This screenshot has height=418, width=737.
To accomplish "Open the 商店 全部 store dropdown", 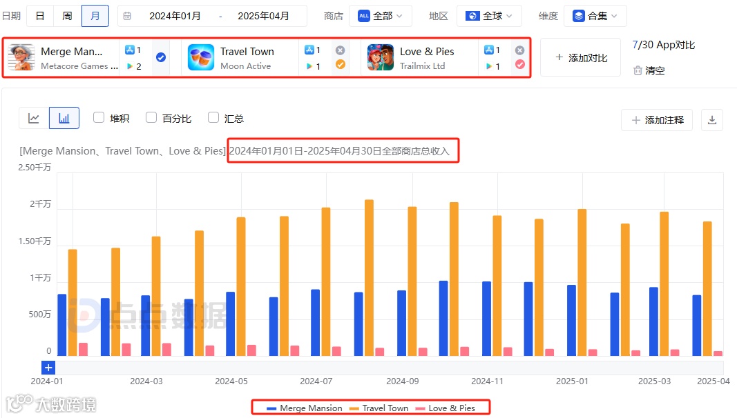I will (x=381, y=16).
